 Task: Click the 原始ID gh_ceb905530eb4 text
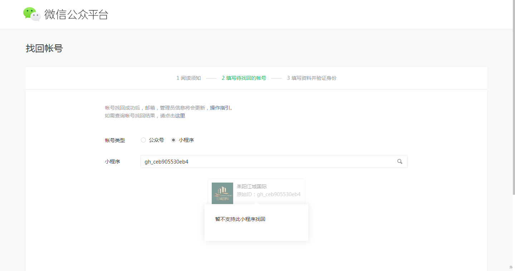pyautogui.click(x=269, y=194)
